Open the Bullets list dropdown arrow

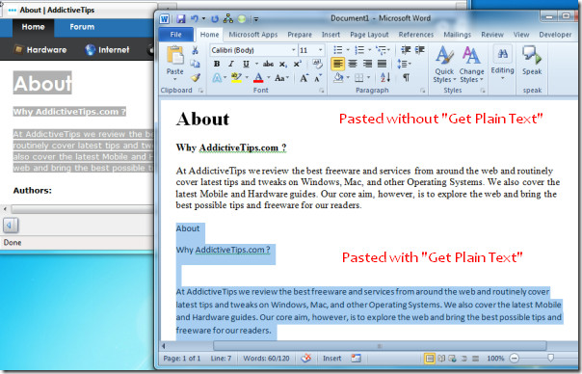click(348, 50)
